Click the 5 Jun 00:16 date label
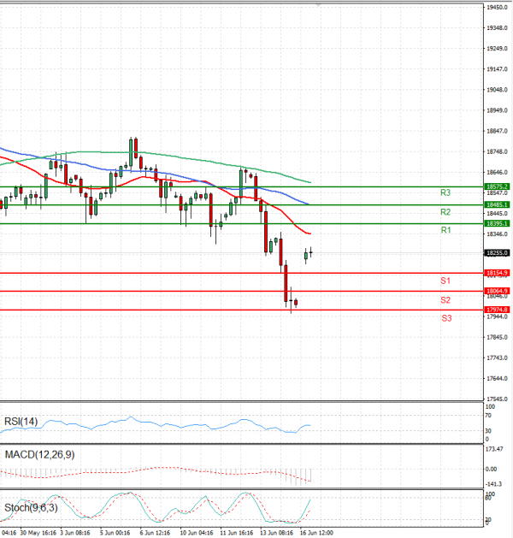 115,533
